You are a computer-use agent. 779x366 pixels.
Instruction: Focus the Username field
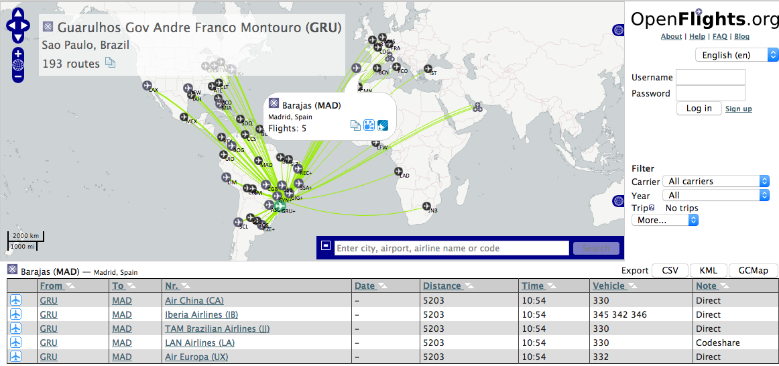tap(711, 78)
